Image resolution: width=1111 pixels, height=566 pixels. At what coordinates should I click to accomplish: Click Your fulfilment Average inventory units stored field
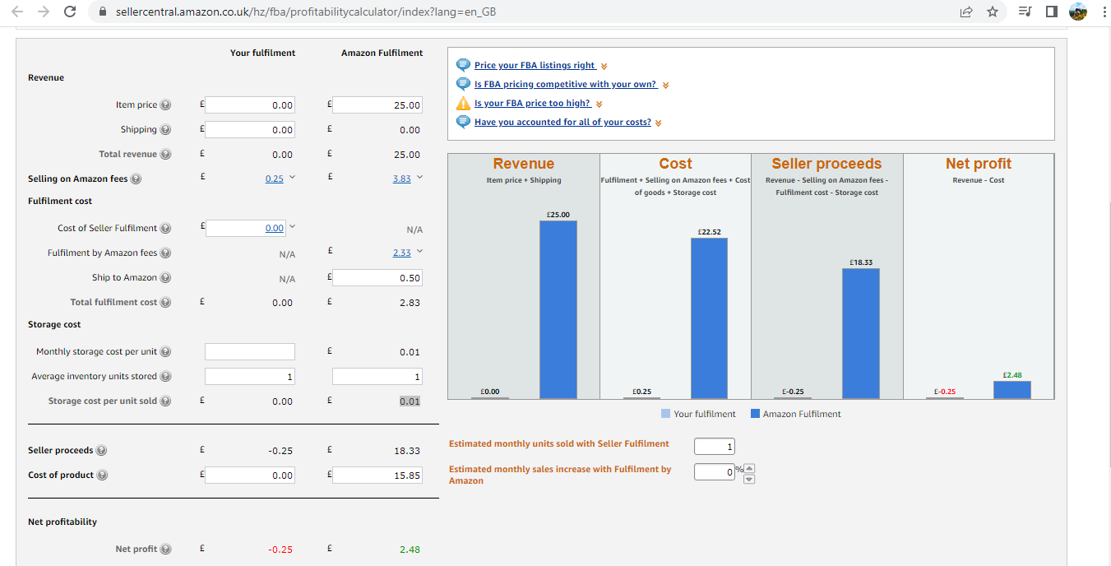249,377
